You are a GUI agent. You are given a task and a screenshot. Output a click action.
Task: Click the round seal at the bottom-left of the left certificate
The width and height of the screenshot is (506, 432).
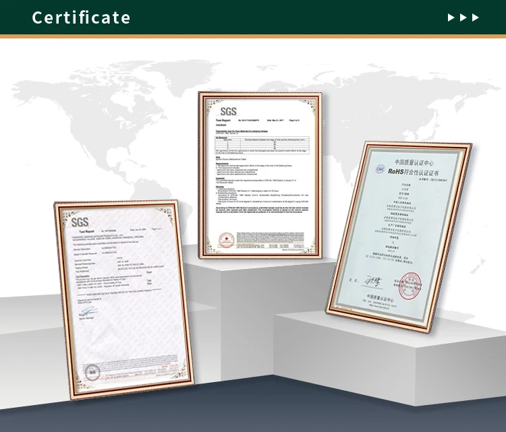tap(90, 369)
